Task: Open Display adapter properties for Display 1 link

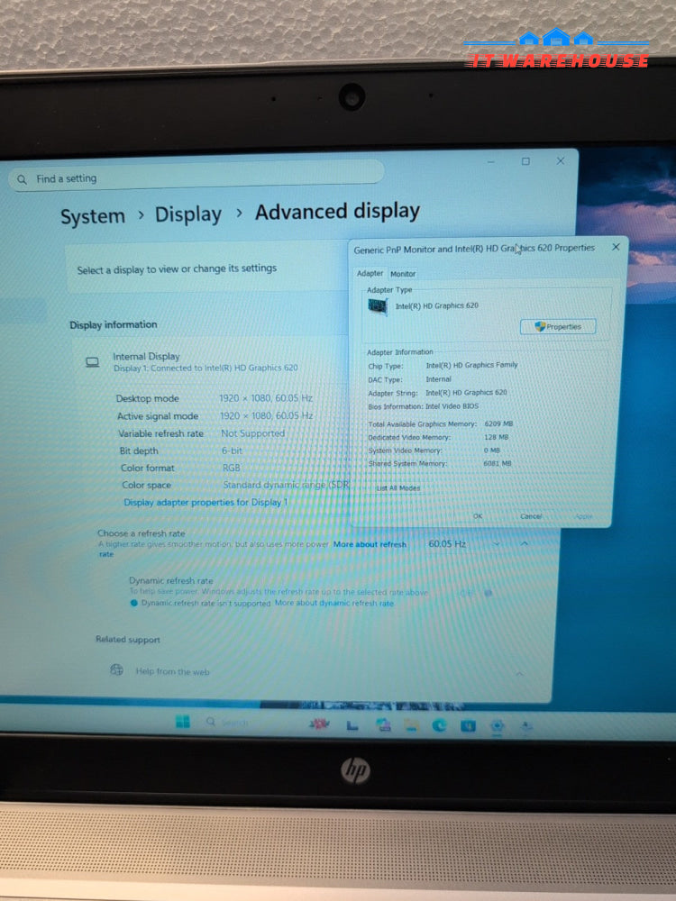Action: coord(206,502)
